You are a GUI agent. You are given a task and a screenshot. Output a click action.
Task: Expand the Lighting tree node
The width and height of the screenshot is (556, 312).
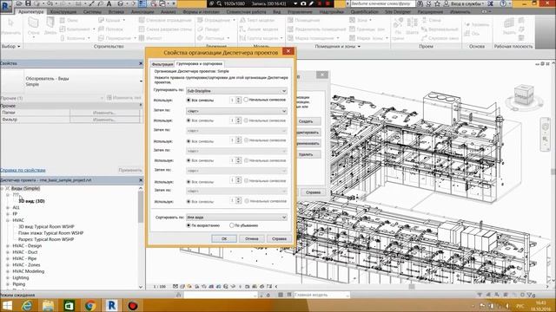(8, 277)
